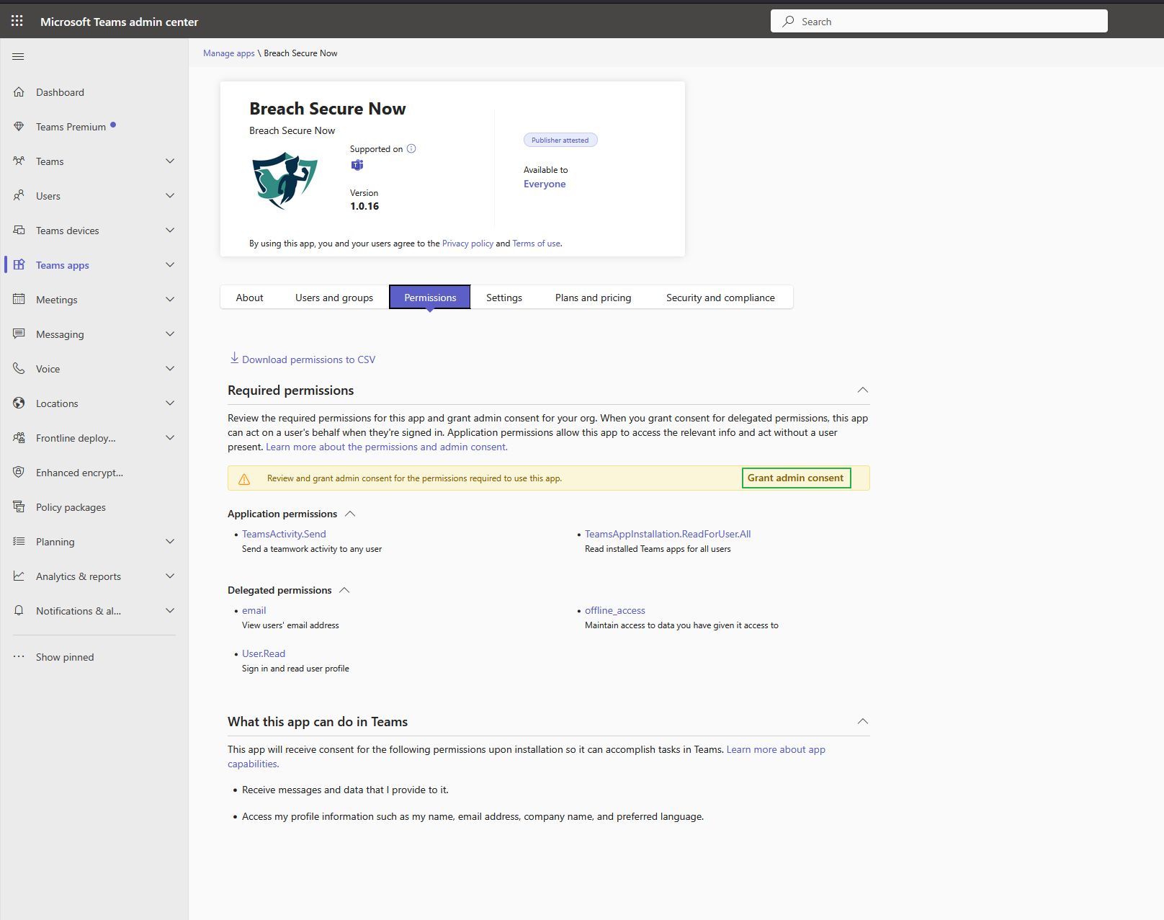Open Teams Premium in sidebar

coord(71,127)
